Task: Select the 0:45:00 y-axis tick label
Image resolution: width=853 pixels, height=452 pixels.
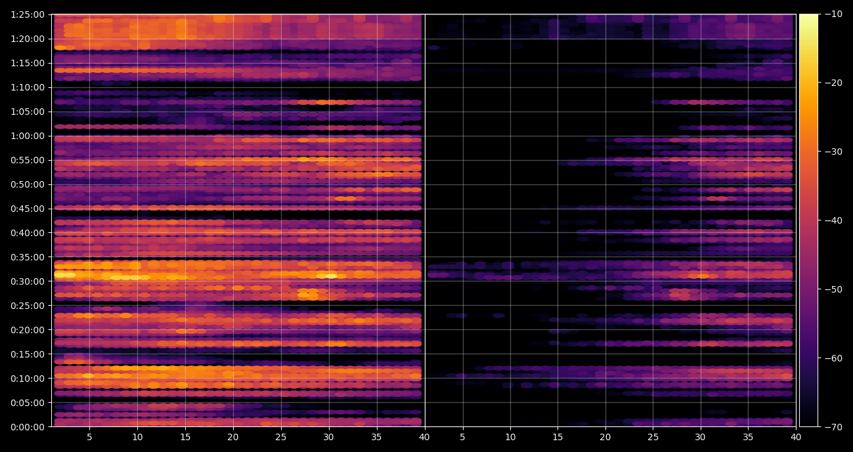Action: [x=28, y=209]
